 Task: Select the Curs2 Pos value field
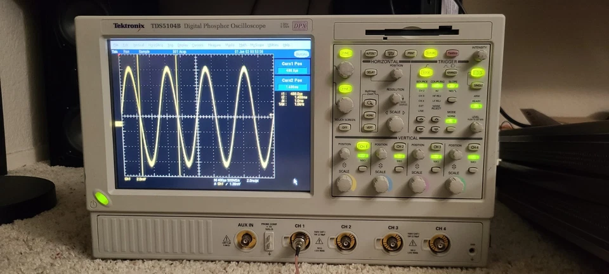[292, 88]
